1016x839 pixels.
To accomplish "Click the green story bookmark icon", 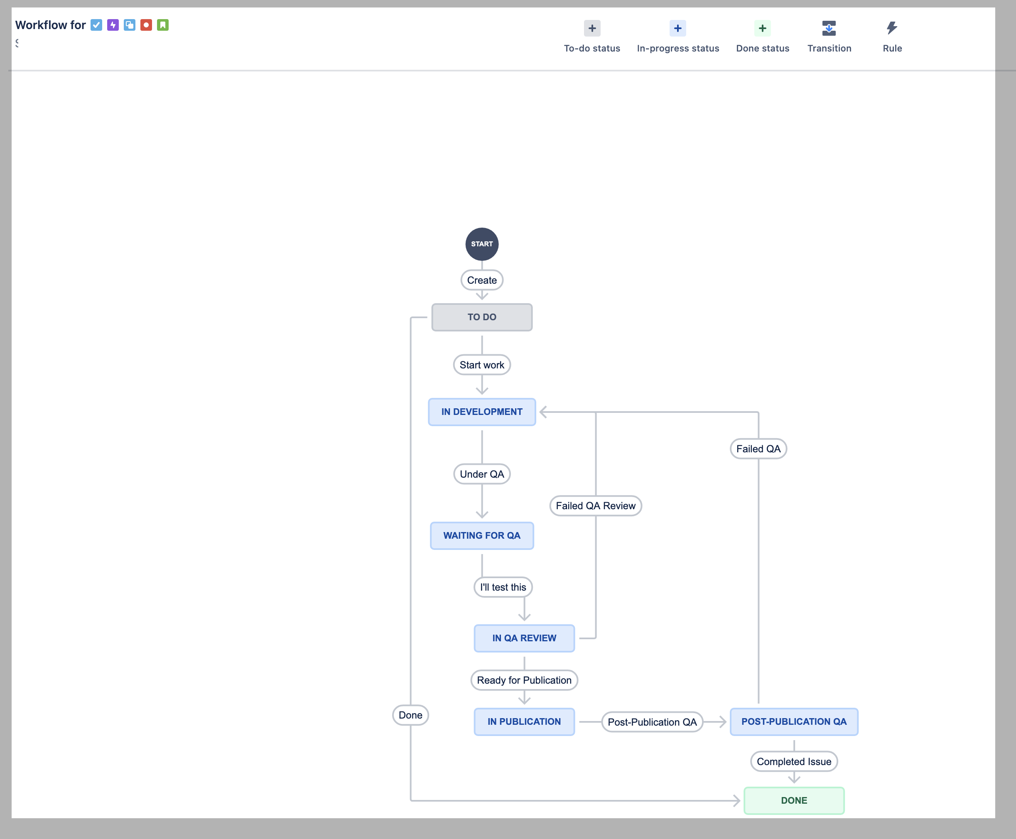I will [x=163, y=25].
